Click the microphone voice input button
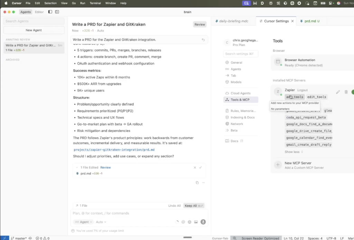 tap(203, 222)
